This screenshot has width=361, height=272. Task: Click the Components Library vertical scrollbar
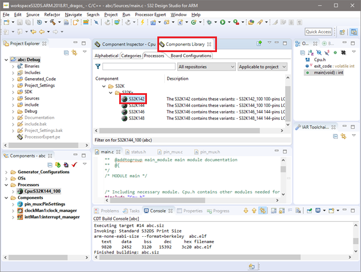point(288,103)
